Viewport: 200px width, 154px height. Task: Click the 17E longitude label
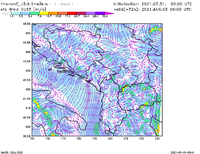click(63, 139)
